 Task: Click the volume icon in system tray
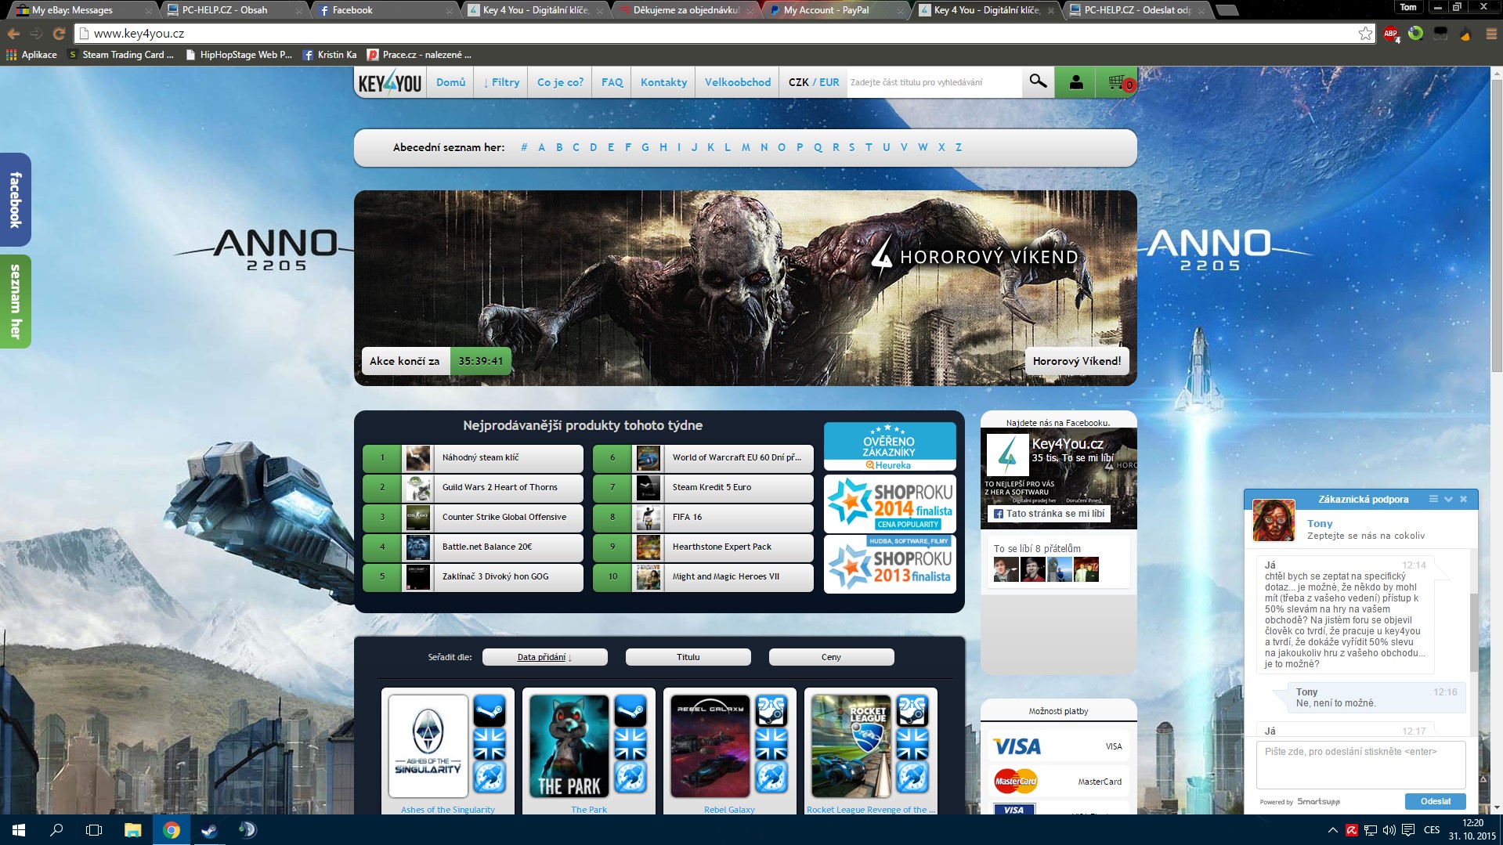click(x=1389, y=830)
